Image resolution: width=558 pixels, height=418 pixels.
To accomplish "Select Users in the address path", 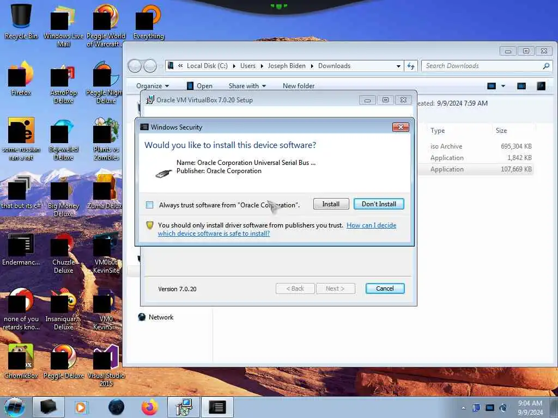I will click(248, 66).
